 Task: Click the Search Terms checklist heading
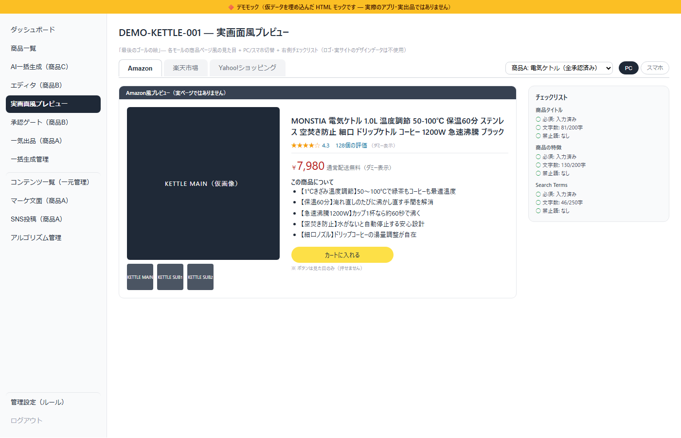552,185
